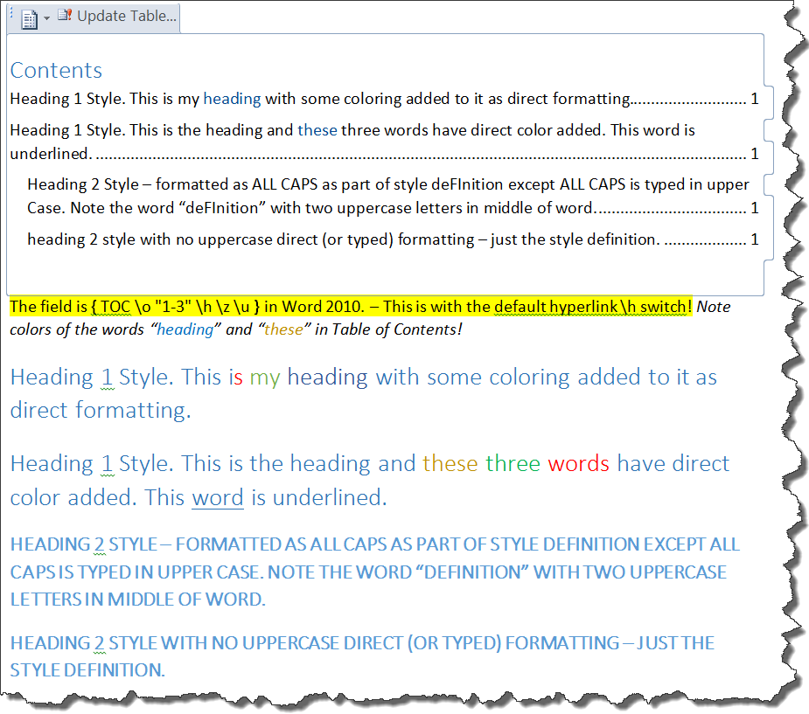Click the word 'these' in second TOC entry
This screenshot has width=809, height=714.
point(317,129)
